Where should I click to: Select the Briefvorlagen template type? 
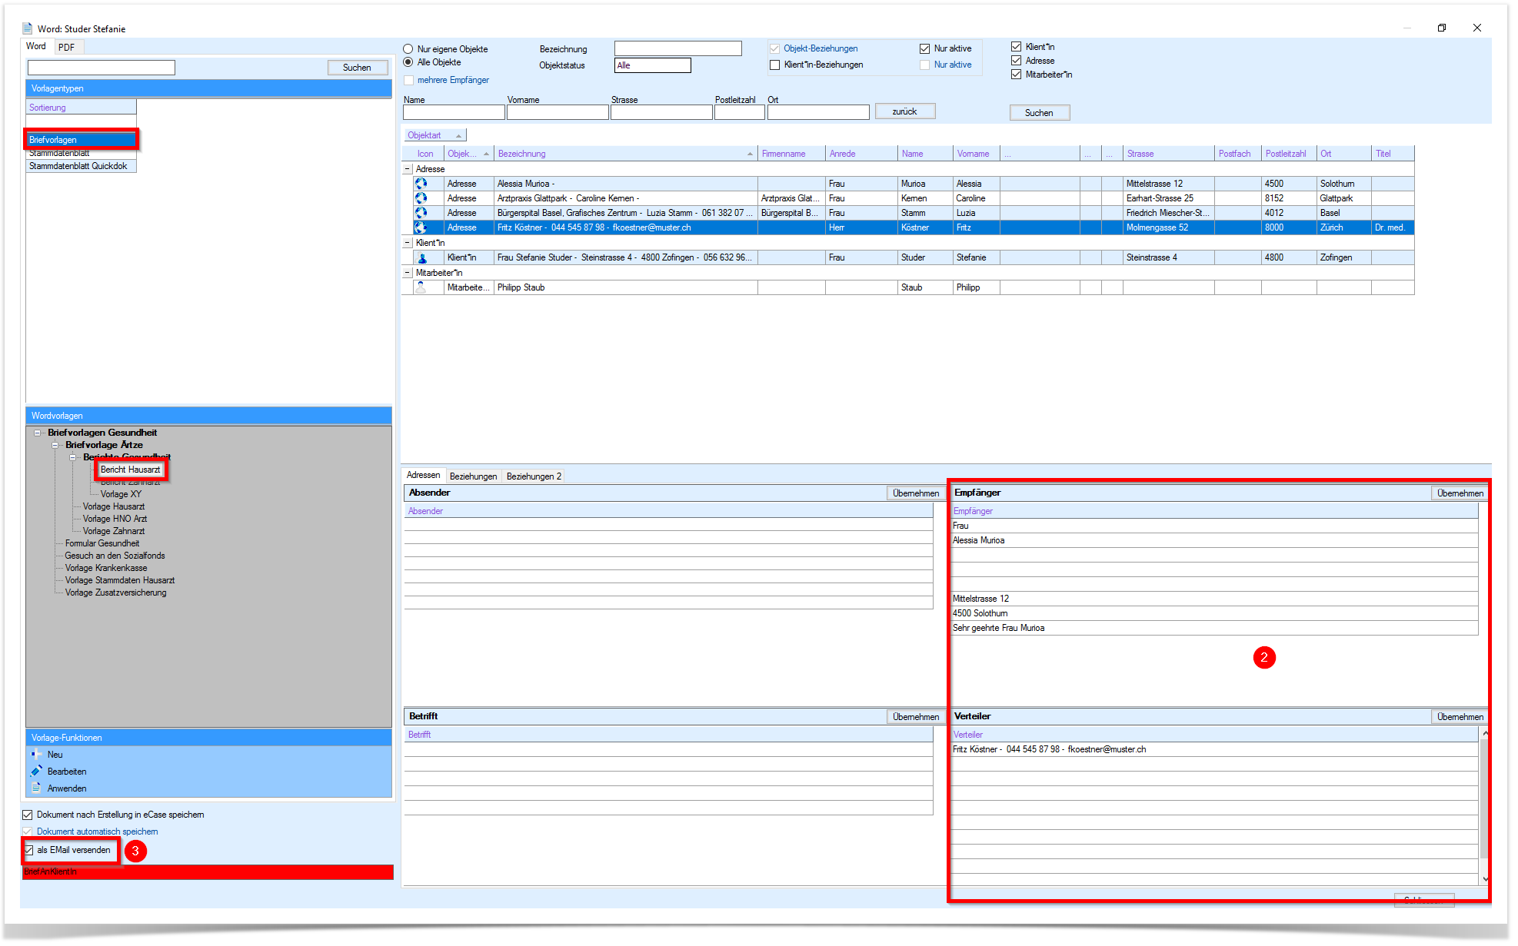81,140
